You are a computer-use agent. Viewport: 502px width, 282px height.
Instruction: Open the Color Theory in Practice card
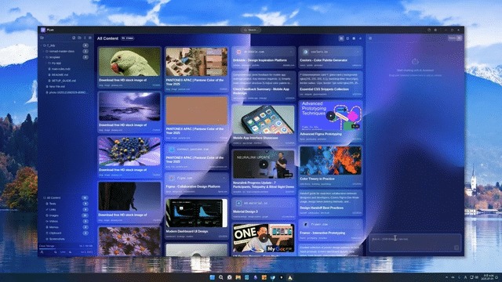(x=330, y=166)
